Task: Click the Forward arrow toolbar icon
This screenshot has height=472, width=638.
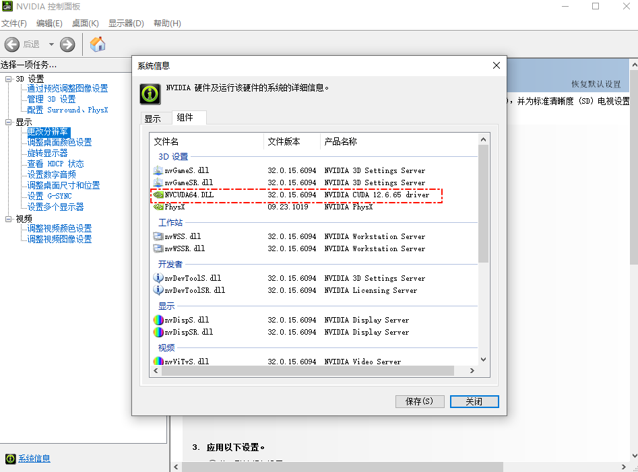Action: [x=67, y=44]
